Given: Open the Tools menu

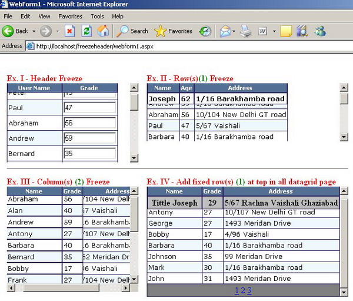Looking at the screenshot, I should 97,16.
